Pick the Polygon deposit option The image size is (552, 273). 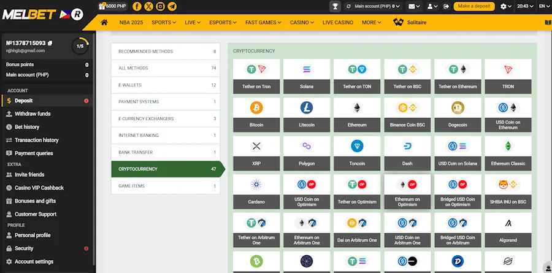point(307,153)
